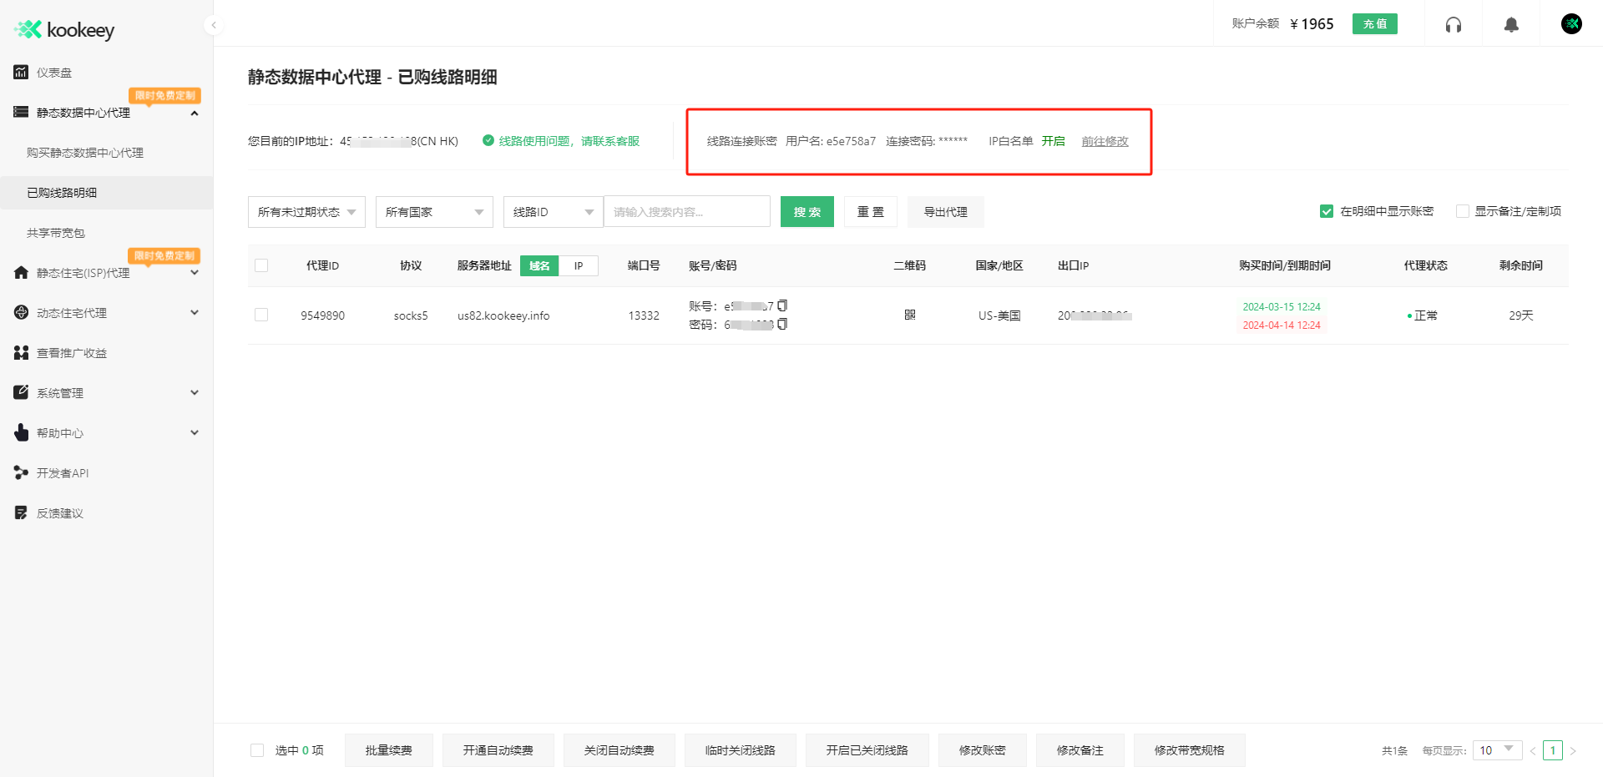1603x777 pixels.
Task: Select the 查看推广收益 sidebar icon
Action: 20,352
